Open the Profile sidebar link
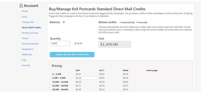 pos(25,11)
